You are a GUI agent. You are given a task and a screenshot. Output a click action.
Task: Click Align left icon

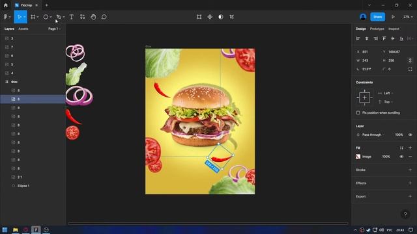pyautogui.click(x=358, y=38)
